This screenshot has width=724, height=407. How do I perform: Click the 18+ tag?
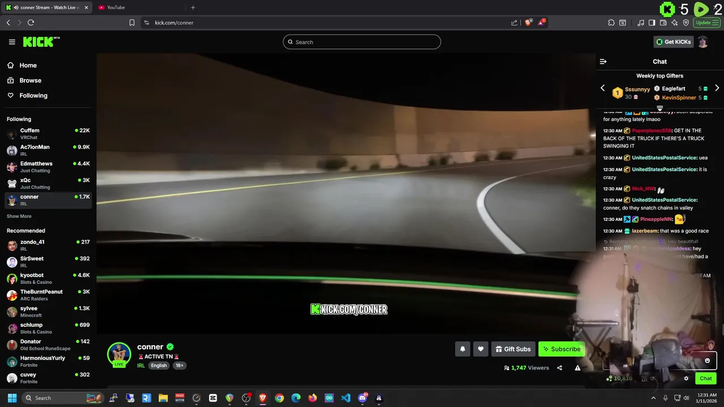pos(179,366)
